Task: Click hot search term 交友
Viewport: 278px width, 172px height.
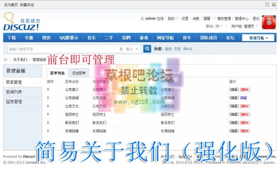Action: (177, 49)
